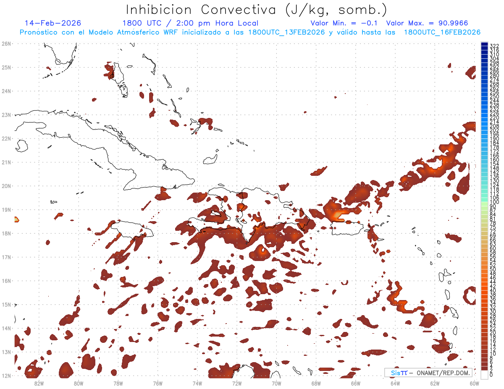
Task: Click the '24N' latitude label
Action: click(x=6, y=91)
